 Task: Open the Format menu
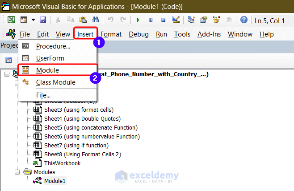[111, 34]
